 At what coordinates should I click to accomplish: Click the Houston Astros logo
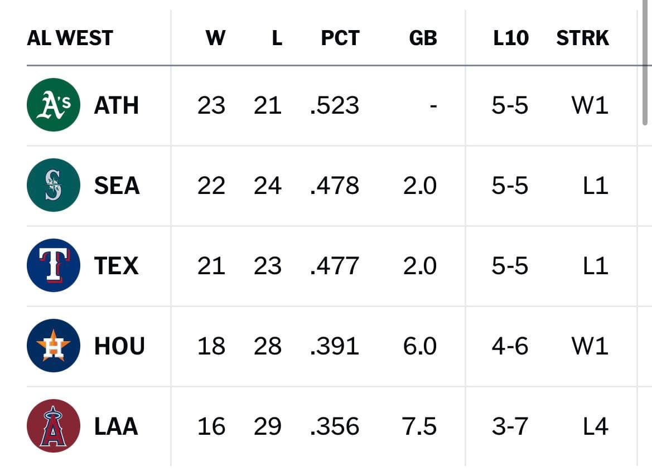pos(53,346)
